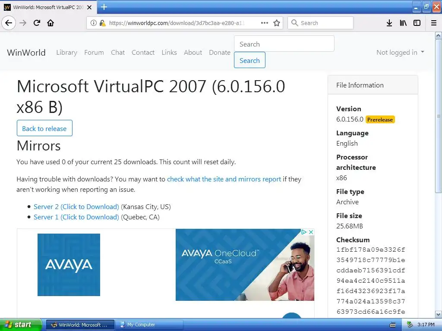Select the WinWorld VirtualPC tab
The width and height of the screenshot is (442, 331).
tap(48, 7)
